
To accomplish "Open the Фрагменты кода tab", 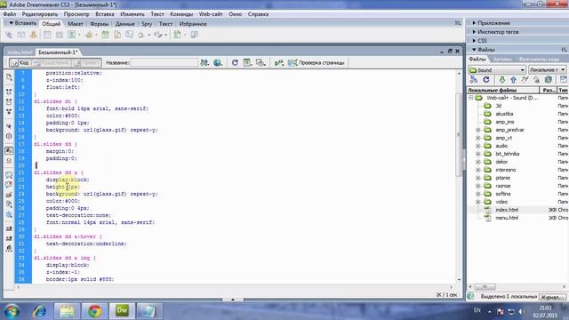I will [539, 59].
